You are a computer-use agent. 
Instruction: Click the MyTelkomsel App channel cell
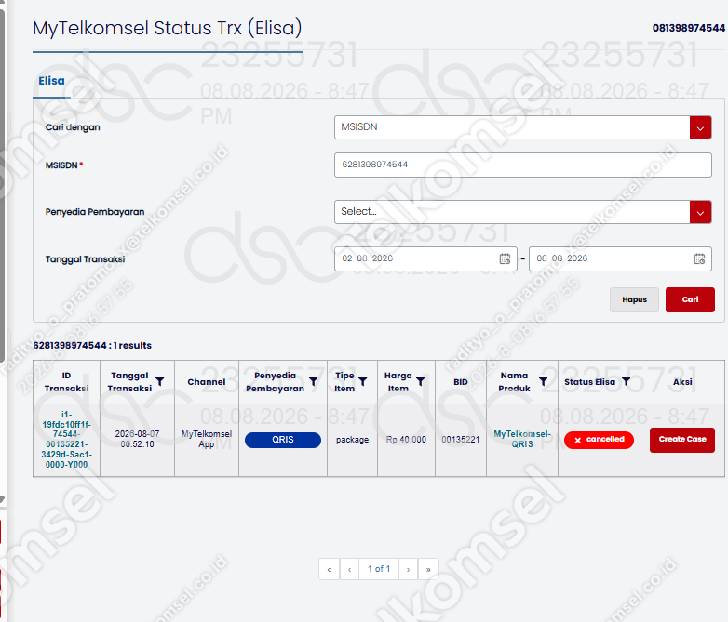(x=207, y=439)
